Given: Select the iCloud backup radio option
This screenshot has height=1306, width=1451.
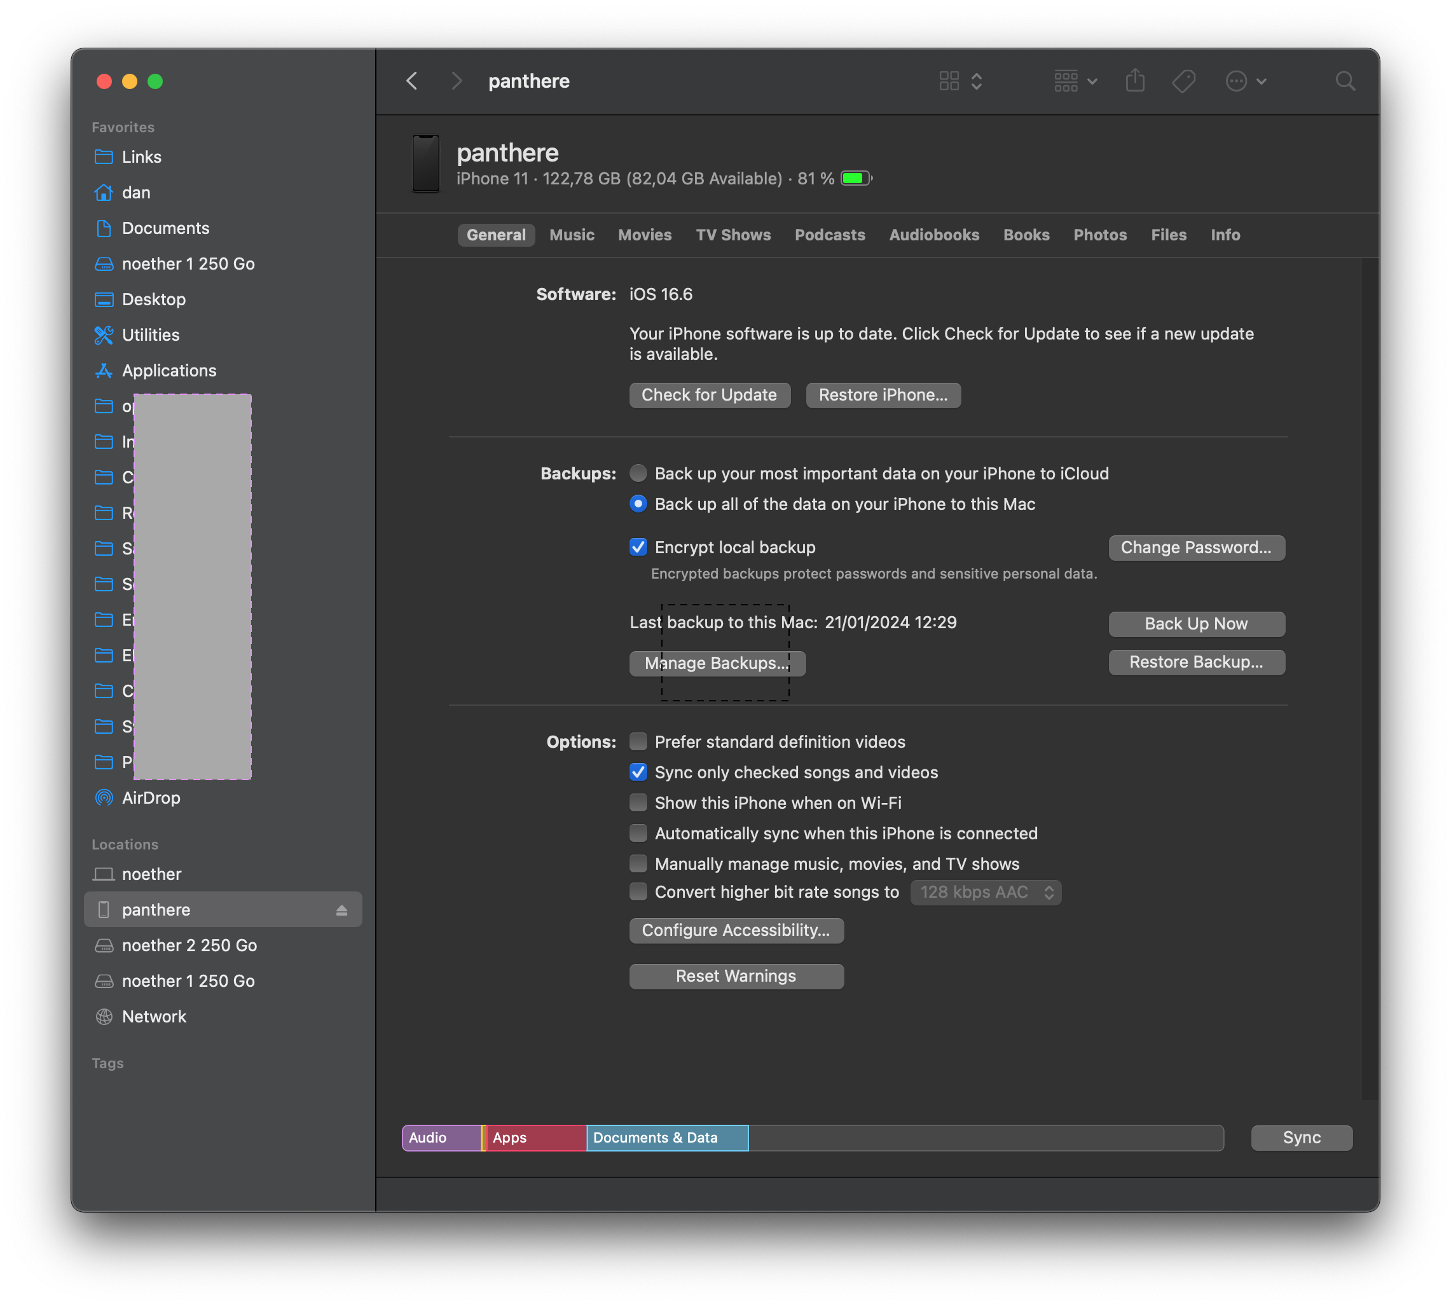Looking at the screenshot, I should (x=638, y=474).
